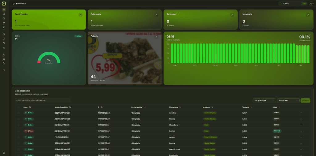
Task: Click the last uptime bar near 23:49
Action: point(308,54)
